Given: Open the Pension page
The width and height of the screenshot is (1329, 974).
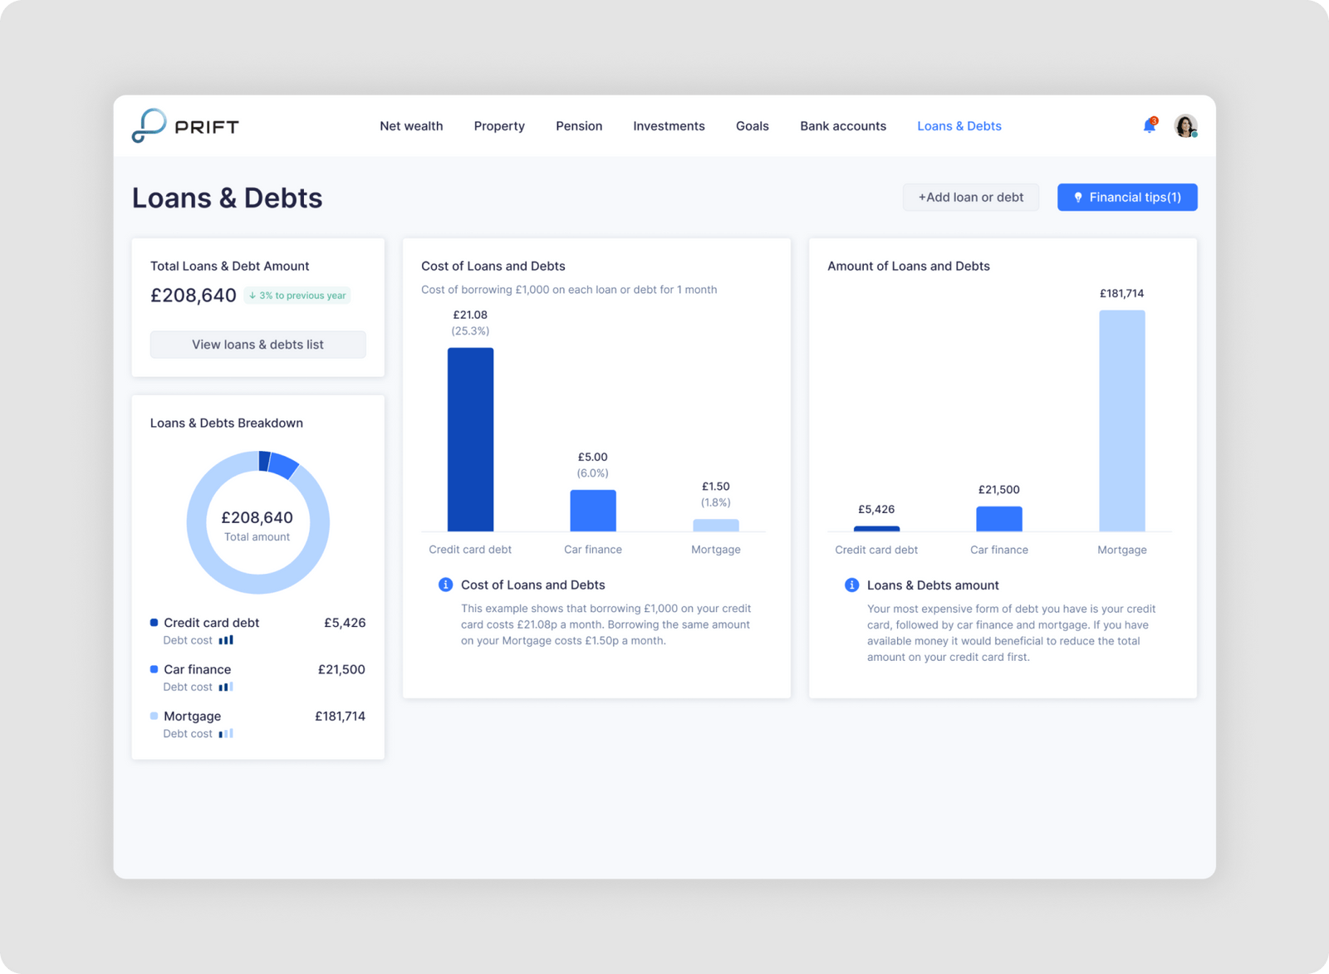Looking at the screenshot, I should click(579, 125).
